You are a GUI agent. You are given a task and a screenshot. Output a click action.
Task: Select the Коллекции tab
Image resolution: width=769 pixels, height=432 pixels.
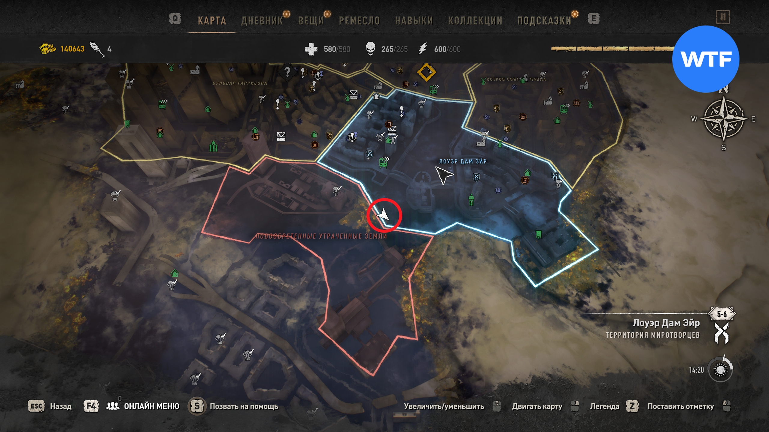(475, 20)
